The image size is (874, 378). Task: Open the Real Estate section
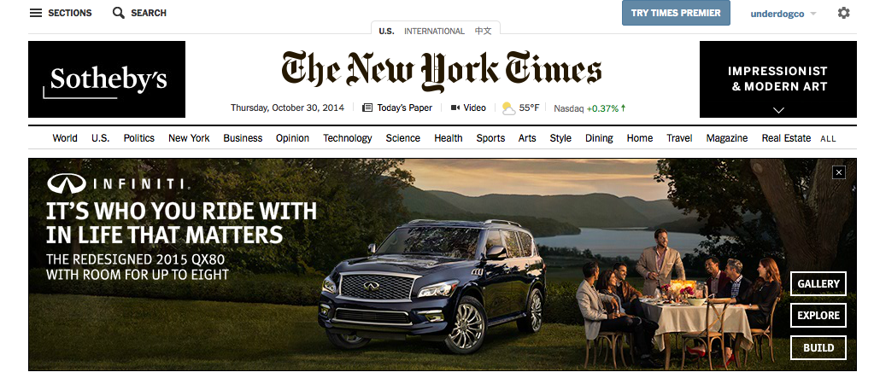(786, 138)
